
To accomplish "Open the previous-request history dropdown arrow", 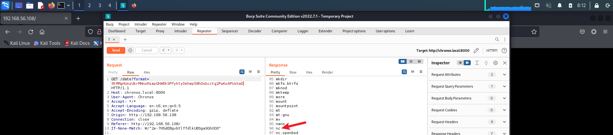I will click(169, 50).
